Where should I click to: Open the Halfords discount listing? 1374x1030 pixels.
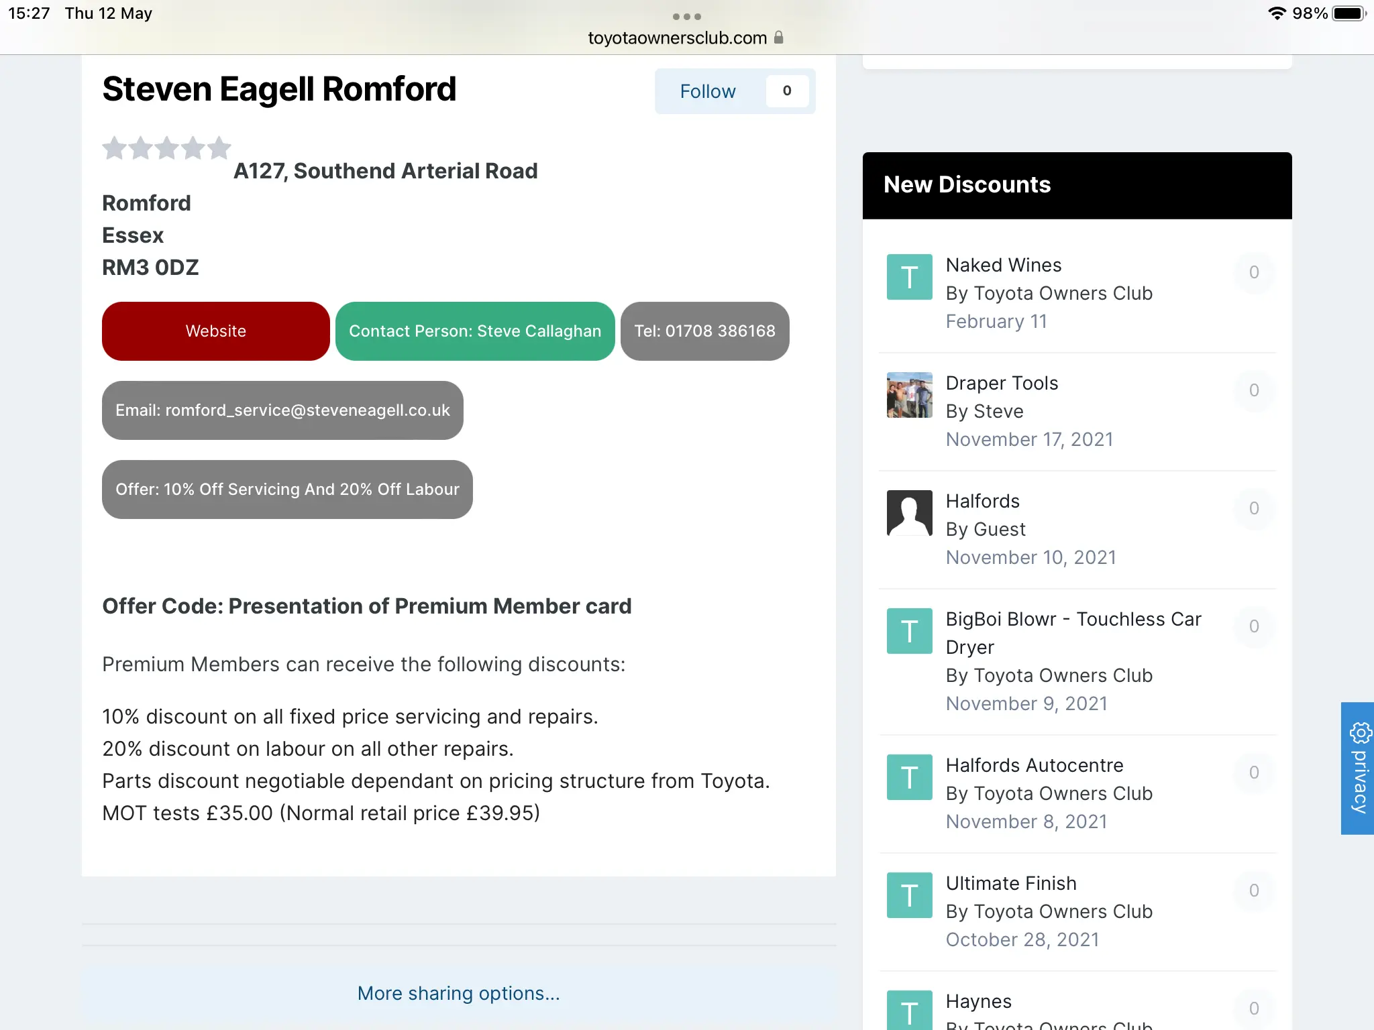[983, 501]
